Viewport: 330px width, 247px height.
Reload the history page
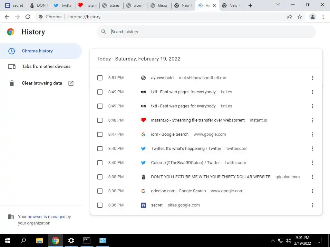28,17
